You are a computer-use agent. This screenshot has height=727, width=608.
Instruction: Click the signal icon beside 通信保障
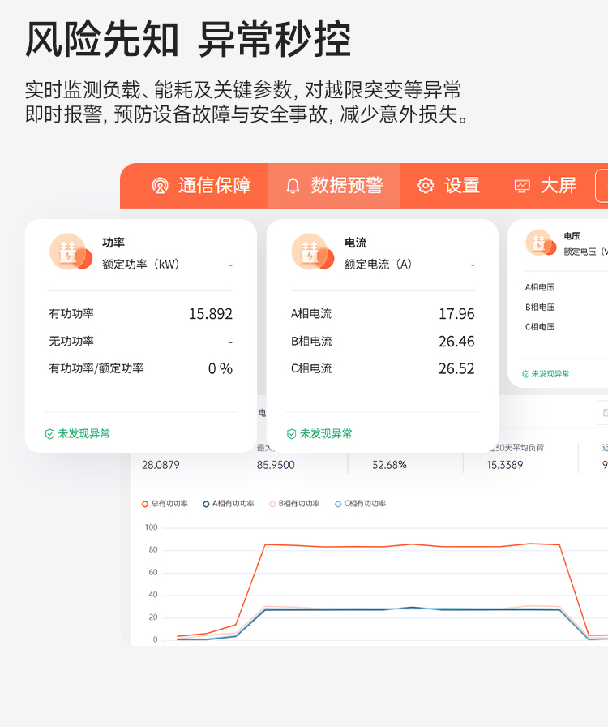click(x=160, y=186)
